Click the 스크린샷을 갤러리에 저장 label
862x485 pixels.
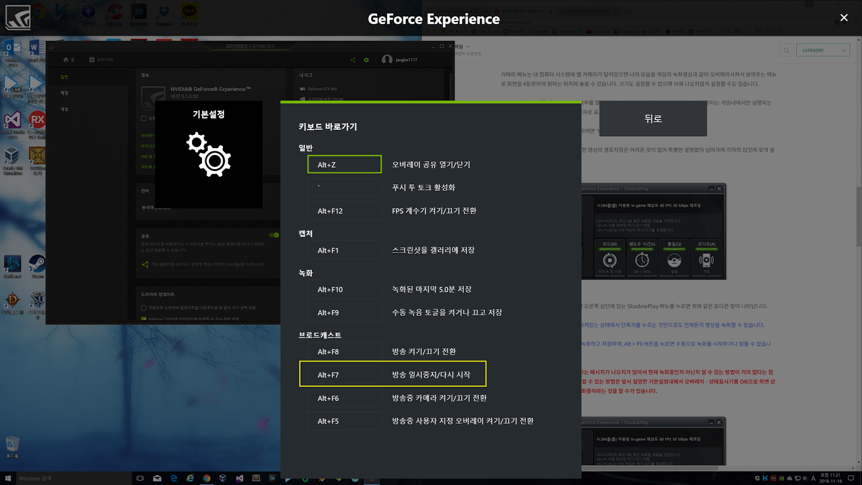pos(433,250)
